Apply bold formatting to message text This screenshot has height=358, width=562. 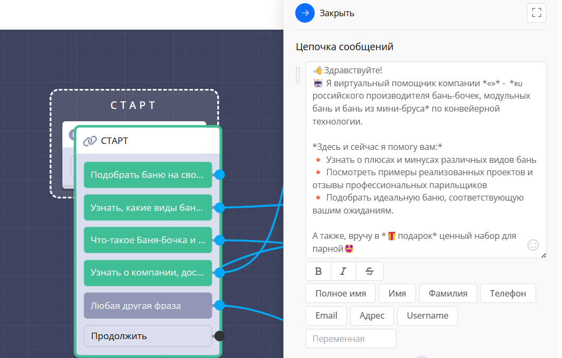[318, 271]
